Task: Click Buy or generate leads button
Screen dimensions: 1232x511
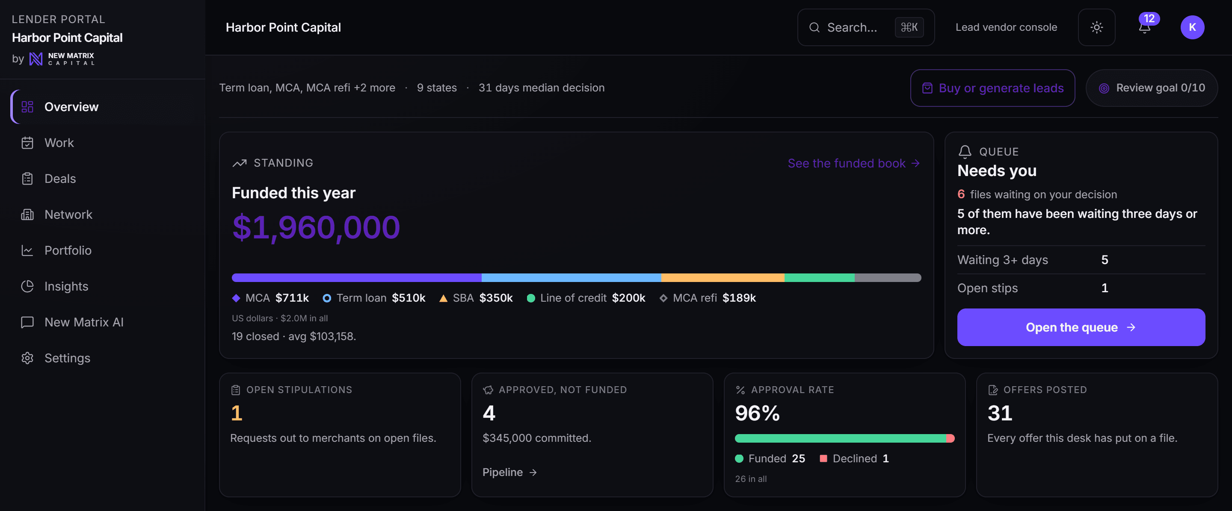Action: click(992, 88)
